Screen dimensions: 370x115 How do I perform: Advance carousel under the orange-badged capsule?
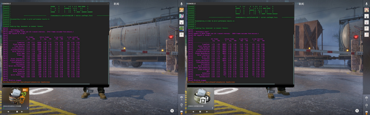point(22,112)
